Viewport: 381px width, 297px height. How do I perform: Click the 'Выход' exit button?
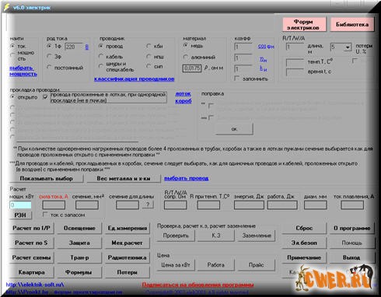pyautogui.click(x=351, y=257)
